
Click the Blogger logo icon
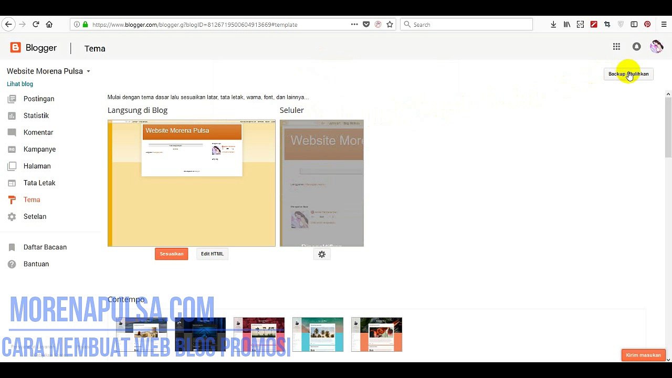point(16,48)
